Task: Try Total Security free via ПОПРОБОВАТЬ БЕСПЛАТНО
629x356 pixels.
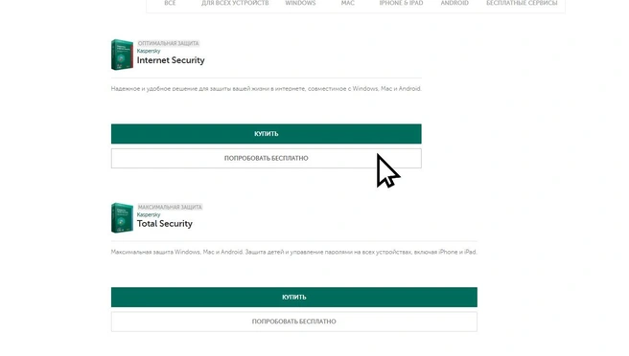Action: click(294, 322)
